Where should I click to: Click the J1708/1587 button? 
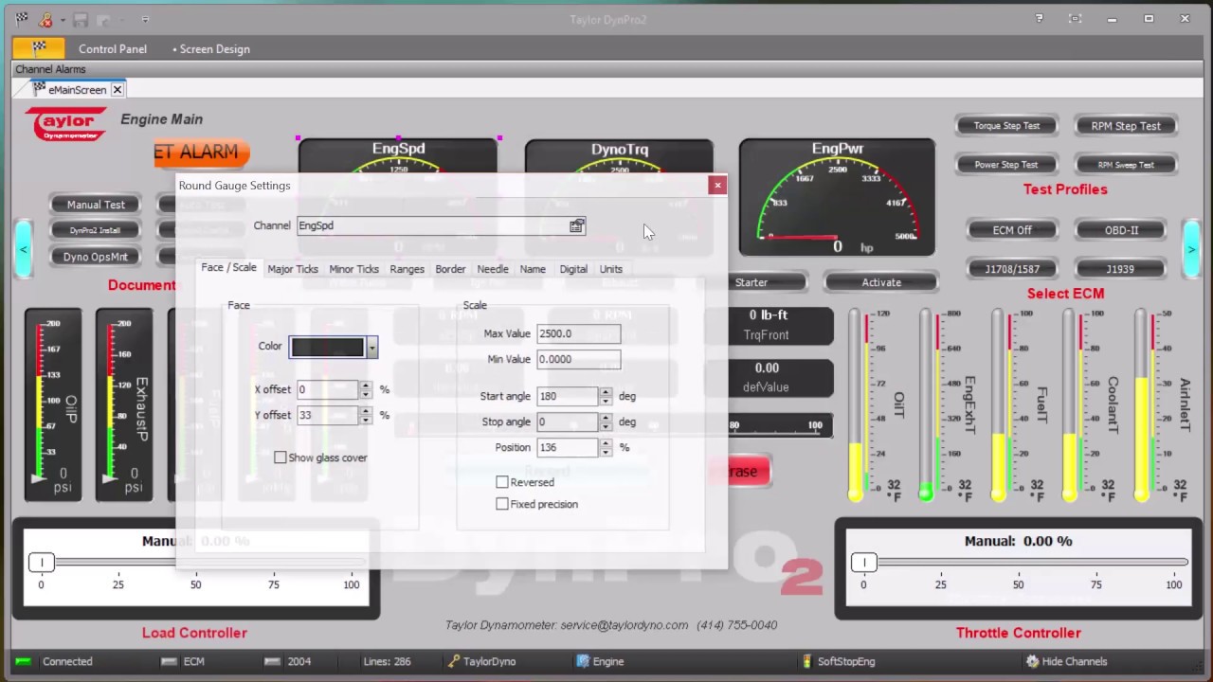(1012, 269)
